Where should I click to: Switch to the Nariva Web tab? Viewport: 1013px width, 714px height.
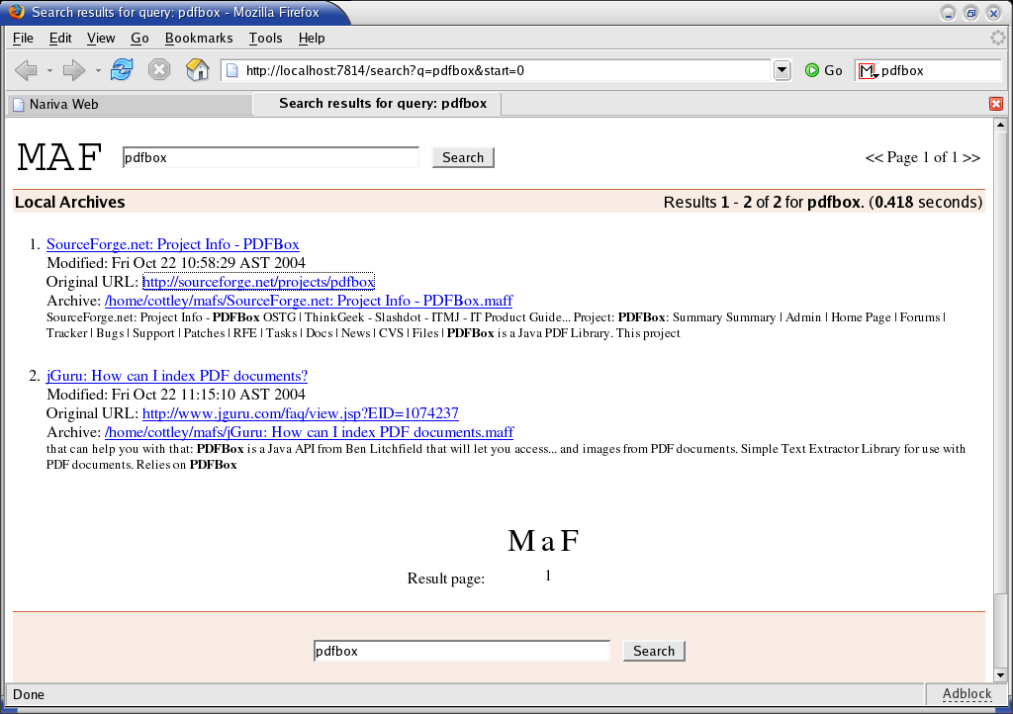pos(130,105)
